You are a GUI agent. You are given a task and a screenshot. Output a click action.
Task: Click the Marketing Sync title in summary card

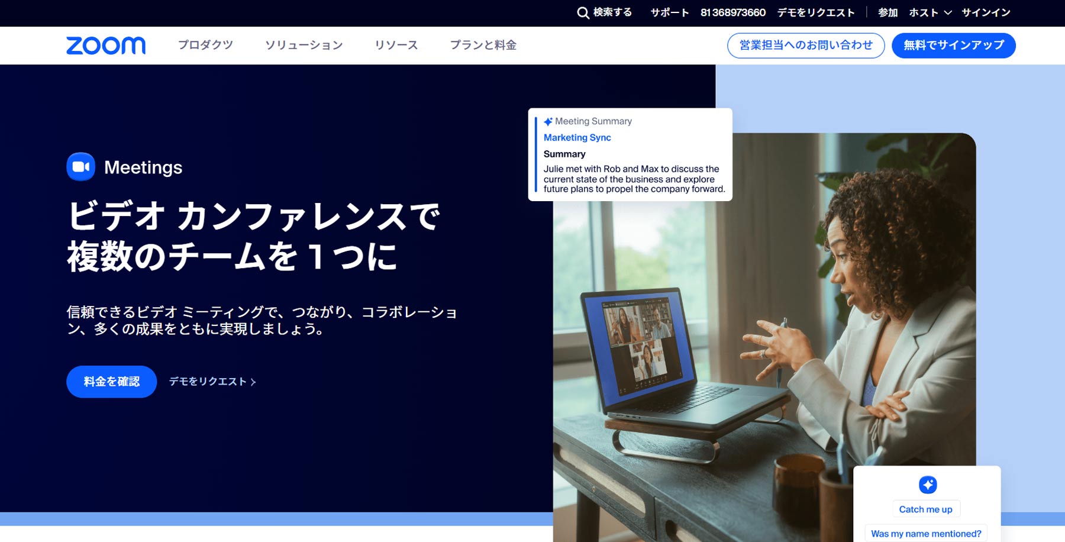pyautogui.click(x=577, y=137)
